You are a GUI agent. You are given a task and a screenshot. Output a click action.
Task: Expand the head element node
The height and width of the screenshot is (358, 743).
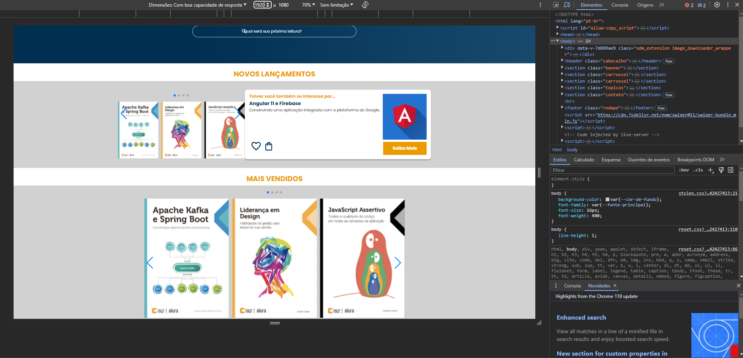pyautogui.click(x=557, y=35)
